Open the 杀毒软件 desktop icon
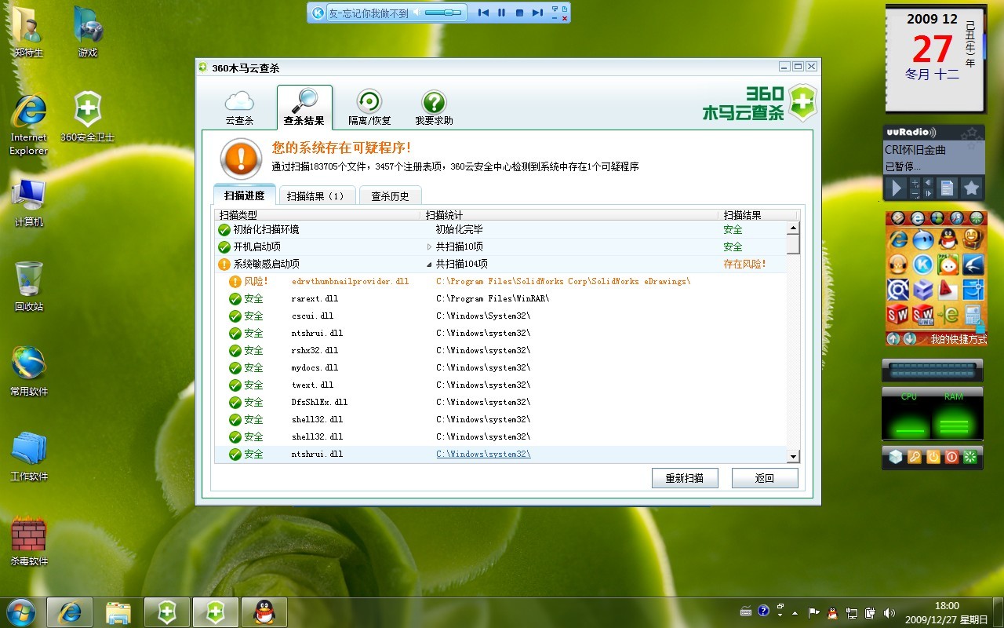Screen dimensions: 1004x628 29,541
